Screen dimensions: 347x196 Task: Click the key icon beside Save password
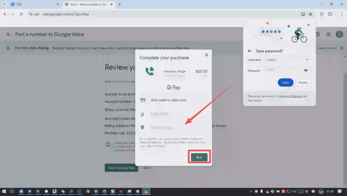pos(249,51)
